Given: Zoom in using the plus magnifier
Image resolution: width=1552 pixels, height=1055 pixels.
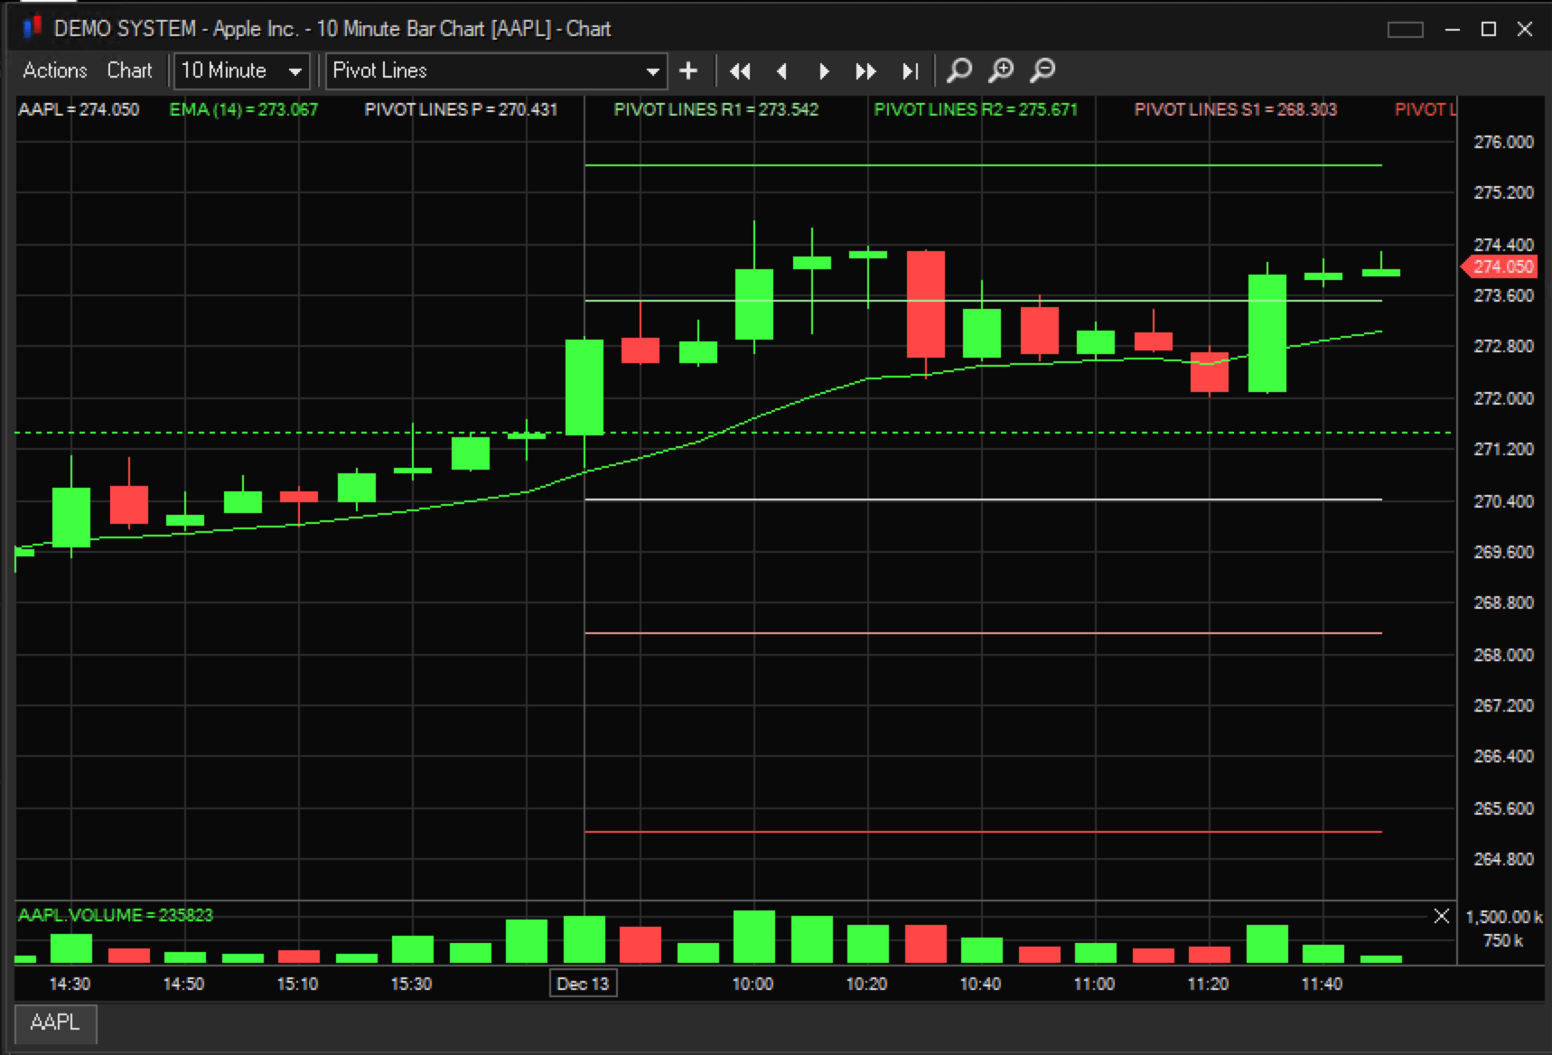Looking at the screenshot, I should (x=1001, y=70).
